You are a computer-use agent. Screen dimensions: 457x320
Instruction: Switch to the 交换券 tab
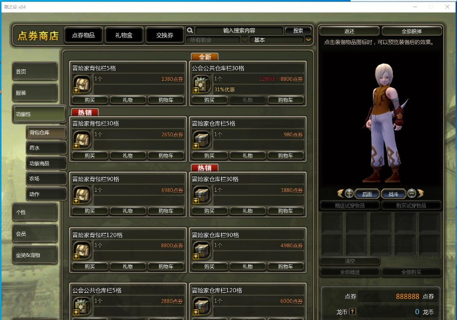pos(164,35)
